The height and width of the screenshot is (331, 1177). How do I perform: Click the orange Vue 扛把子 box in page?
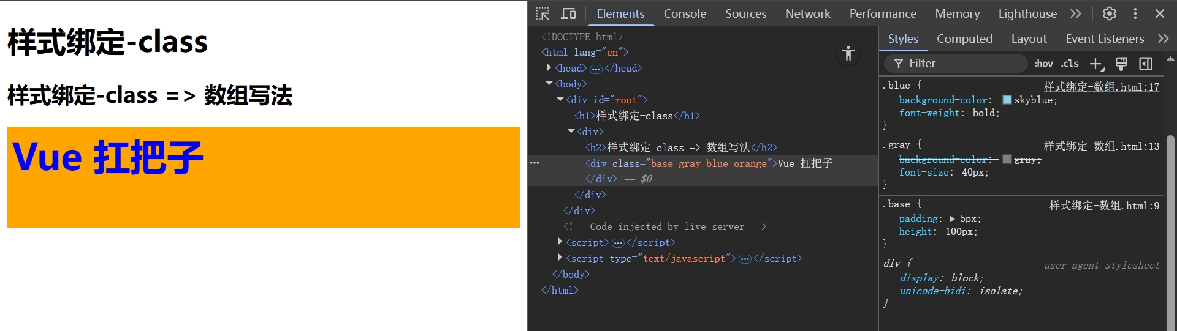point(264,177)
